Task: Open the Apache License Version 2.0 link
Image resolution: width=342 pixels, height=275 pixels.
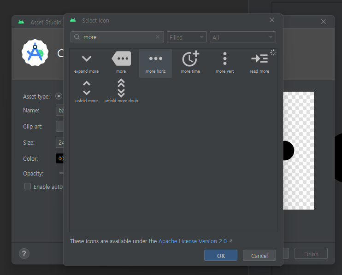Action: [192, 241]
